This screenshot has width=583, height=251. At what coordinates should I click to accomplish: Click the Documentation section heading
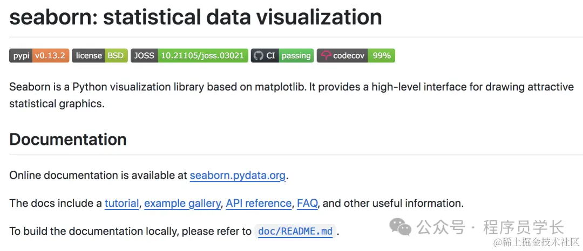tap(67, 140)
